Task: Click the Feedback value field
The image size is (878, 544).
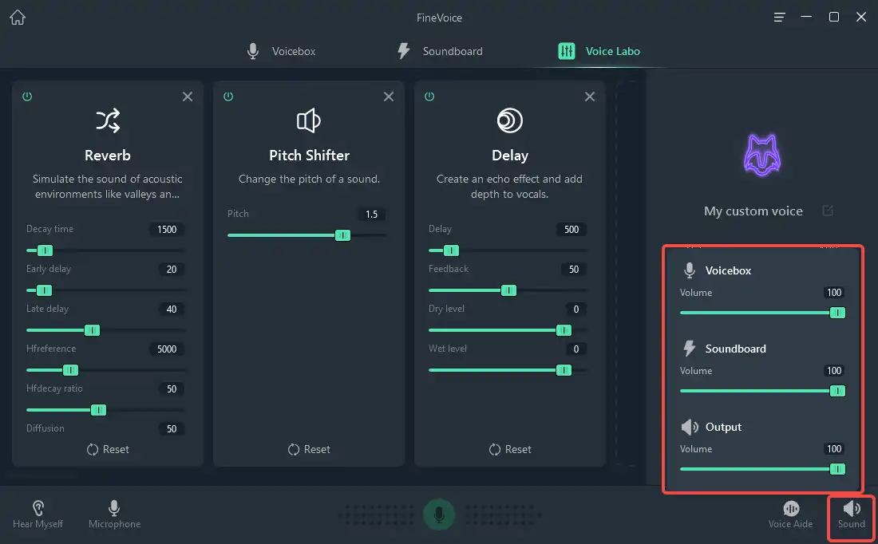Action: [574, 269]
